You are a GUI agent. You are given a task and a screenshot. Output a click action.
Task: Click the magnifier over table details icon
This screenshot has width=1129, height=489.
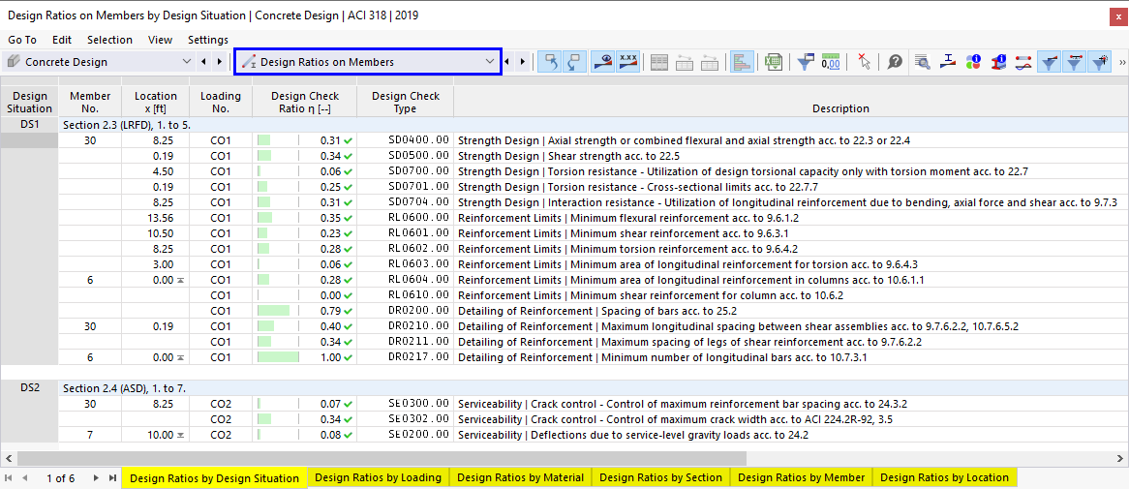point(923,62)
